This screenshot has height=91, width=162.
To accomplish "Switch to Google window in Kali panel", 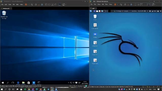I will click(x=126, y=11).
